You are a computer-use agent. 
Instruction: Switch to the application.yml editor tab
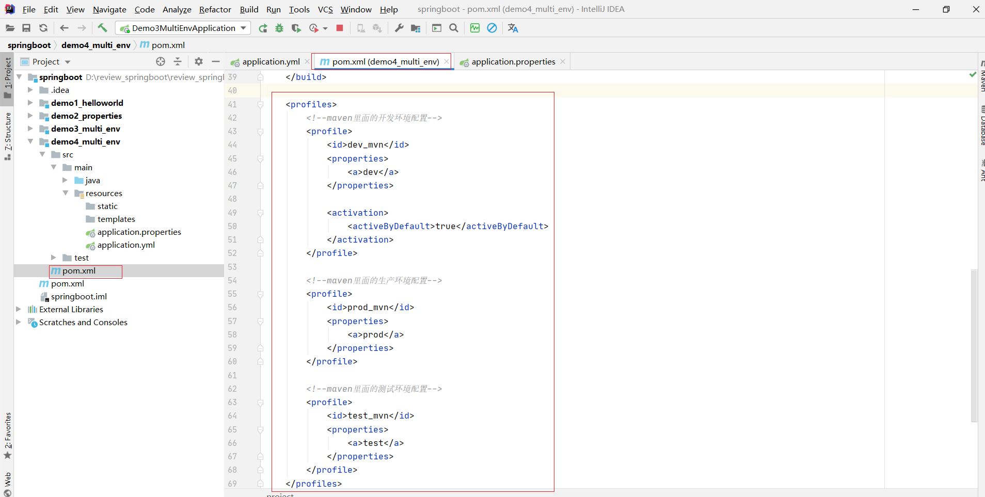tap(271, 61)
